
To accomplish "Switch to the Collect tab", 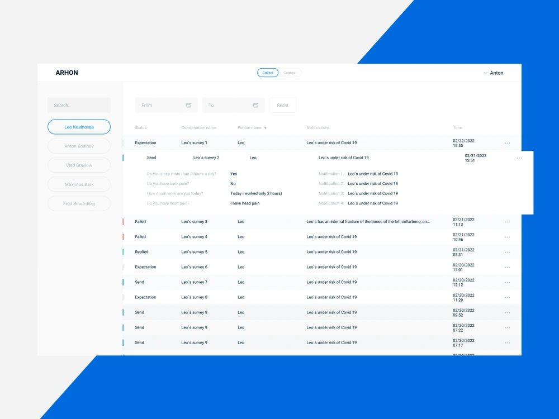I will coord(268,73).
